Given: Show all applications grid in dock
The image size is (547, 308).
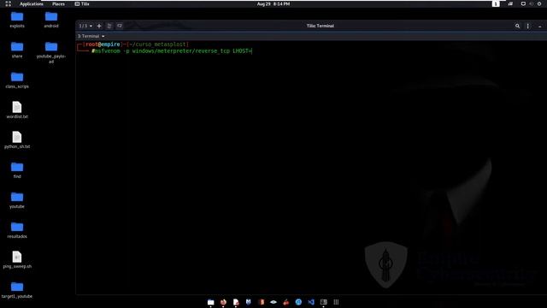Looking at the screenshot, I should click(336, 302).
